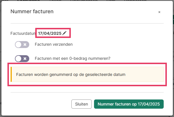Enable the Facturen verzenden switch
The width and height of the screenshot is (174, 117).
22,45
